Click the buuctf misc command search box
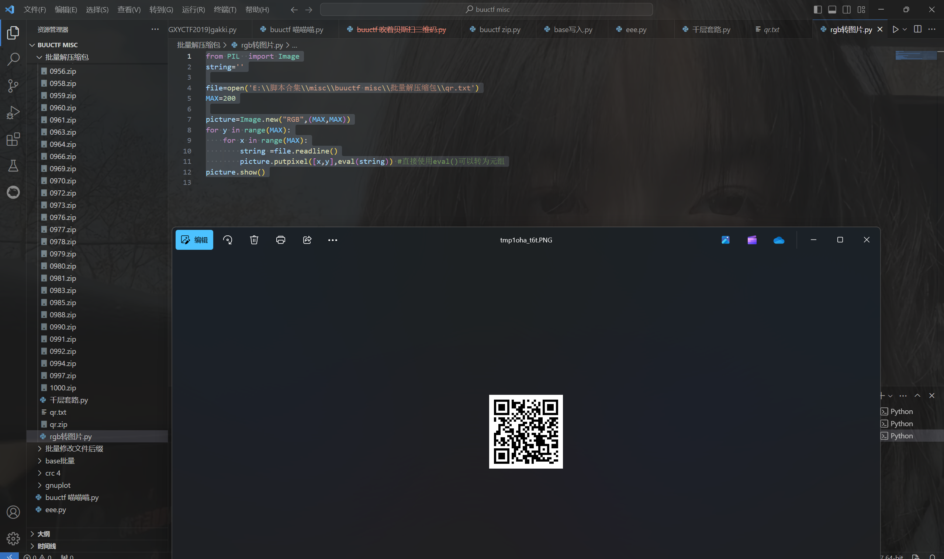The width and height of the screenshot is (944, 559). [486, 10]
